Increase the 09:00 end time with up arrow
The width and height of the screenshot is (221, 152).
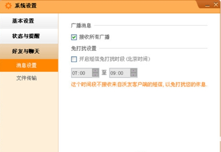133,70
